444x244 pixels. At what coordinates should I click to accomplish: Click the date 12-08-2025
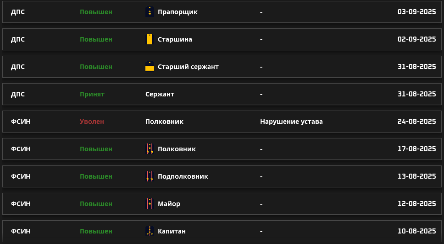(x=416, y=204)
